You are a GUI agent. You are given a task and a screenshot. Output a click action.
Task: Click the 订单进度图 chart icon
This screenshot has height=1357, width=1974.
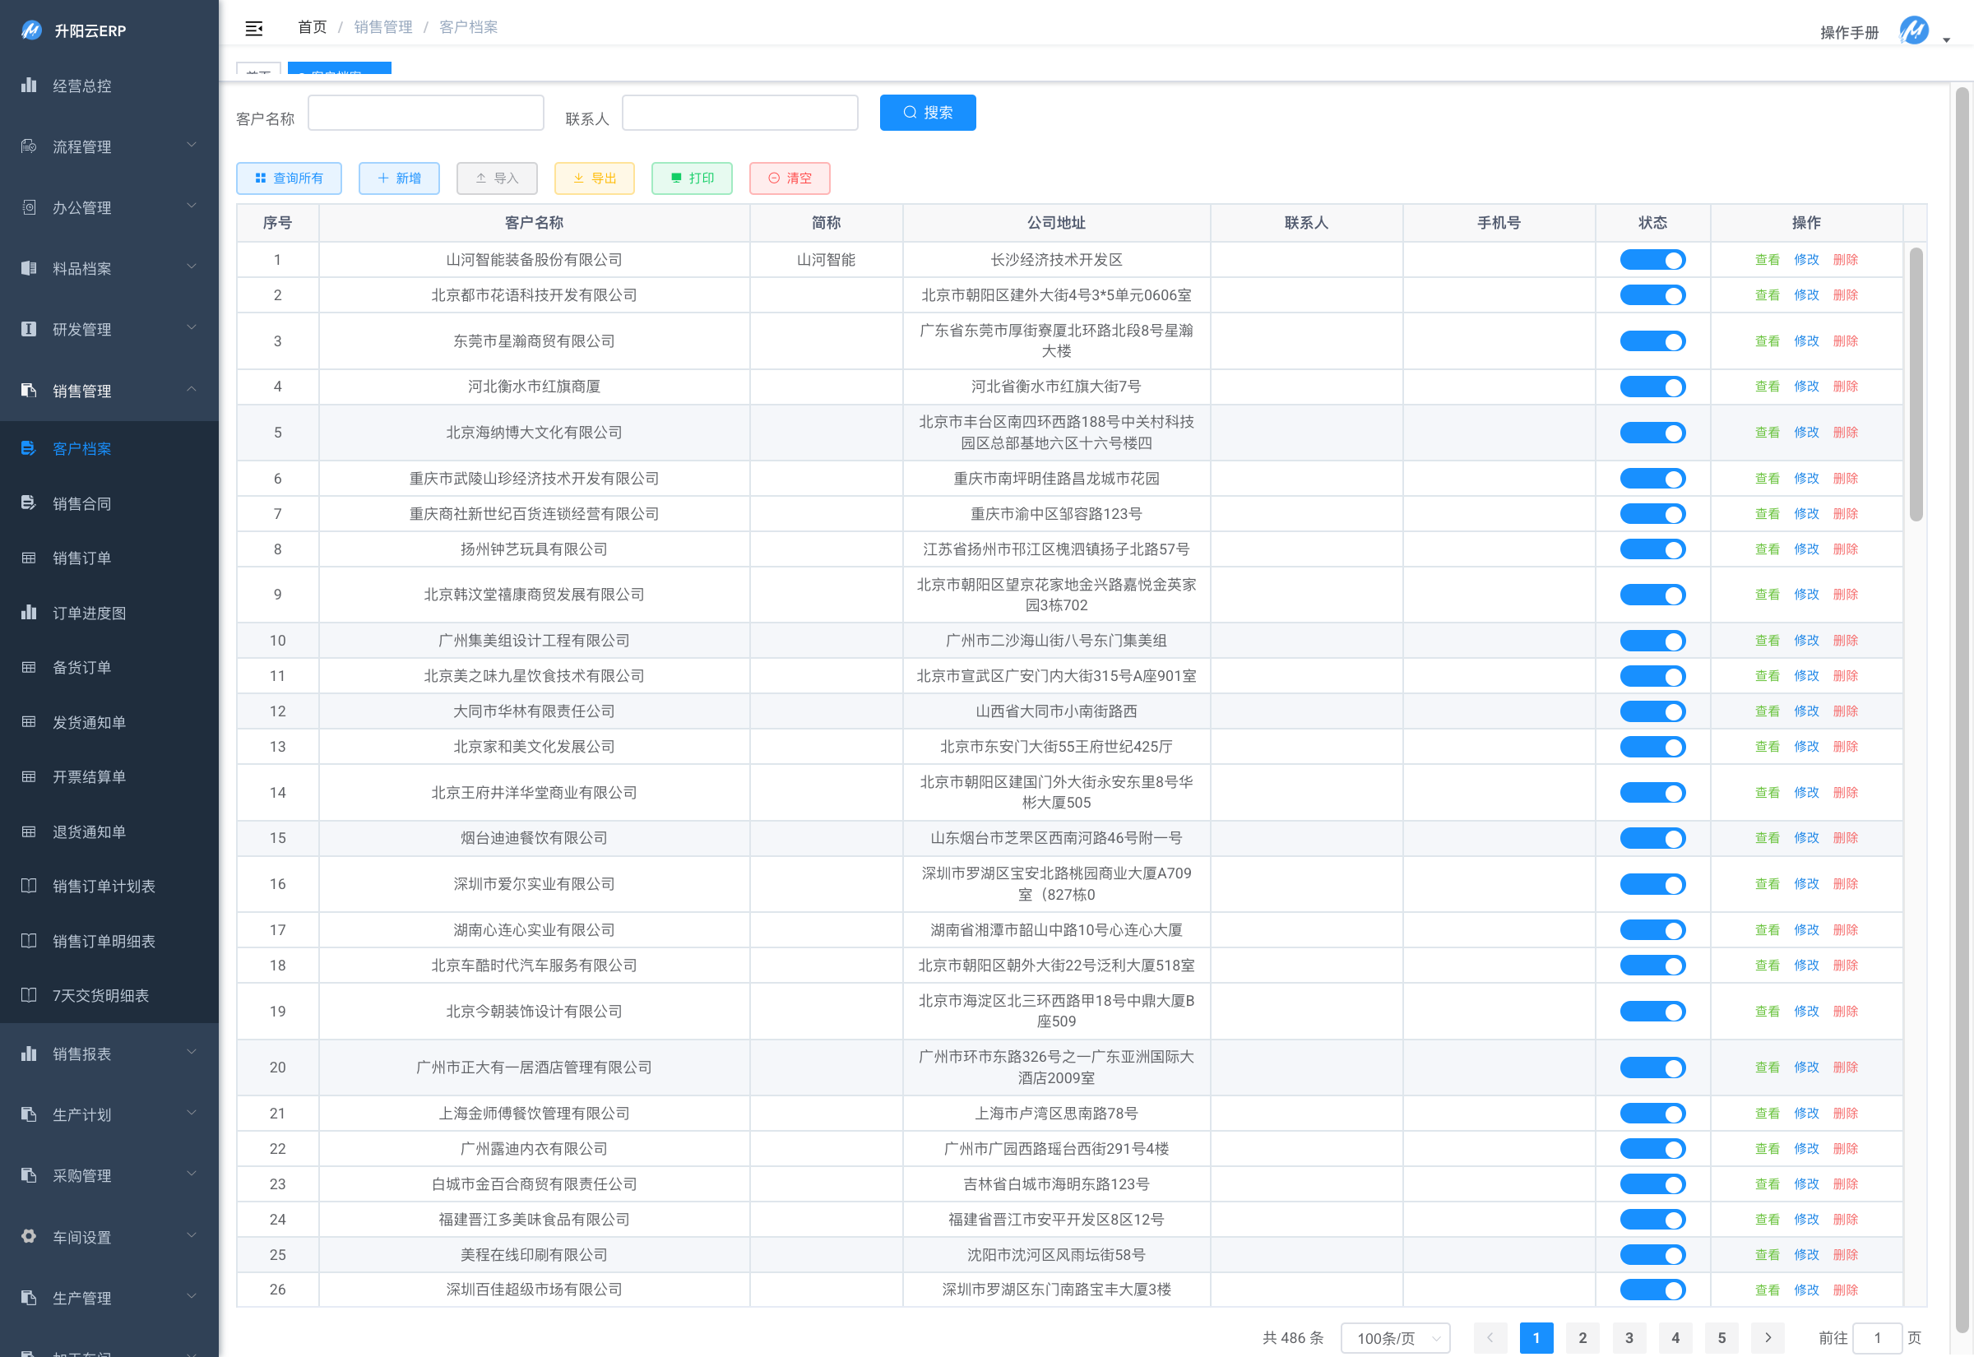(29, 612)
